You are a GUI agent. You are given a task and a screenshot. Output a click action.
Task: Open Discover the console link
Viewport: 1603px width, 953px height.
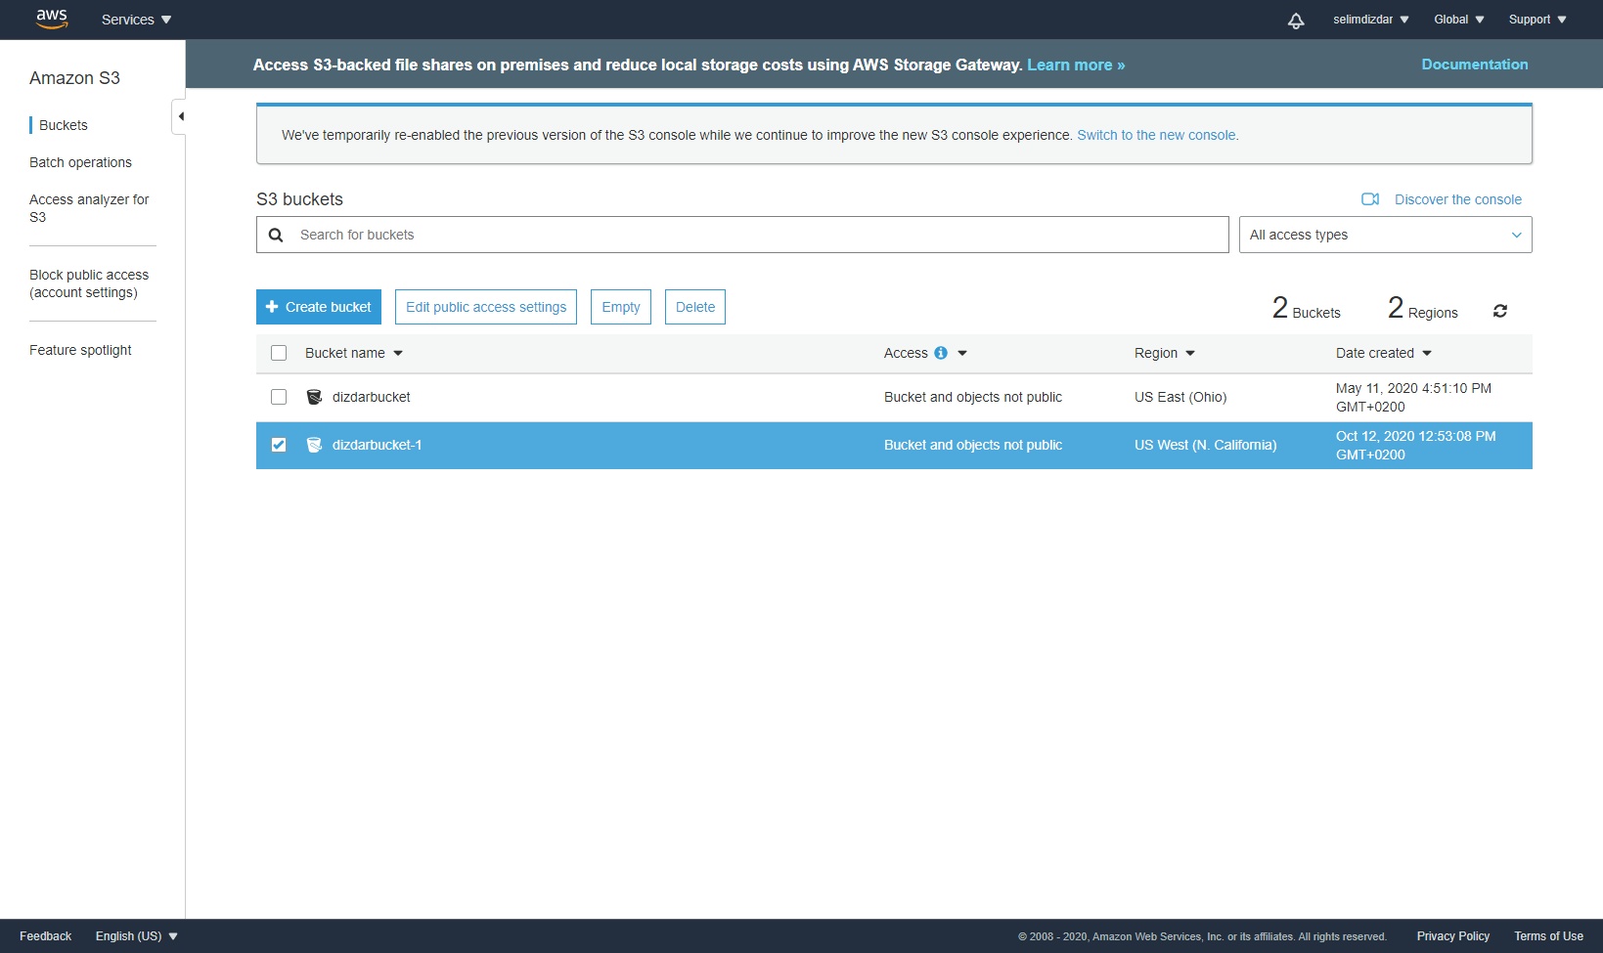pos(1458,199)
